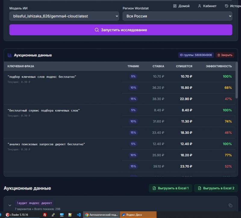
Task: Click the red Закрыть button
Action: click(x=225, y=55)
